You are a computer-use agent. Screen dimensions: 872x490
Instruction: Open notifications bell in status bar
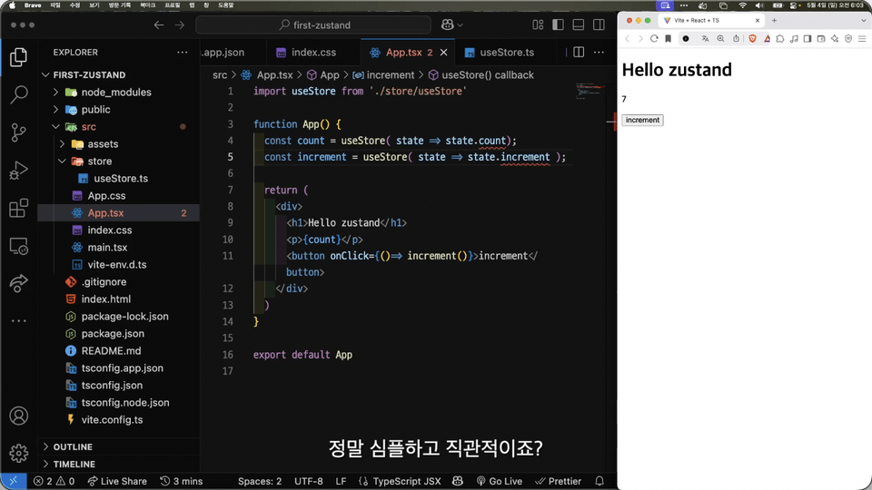coord(599,481)
